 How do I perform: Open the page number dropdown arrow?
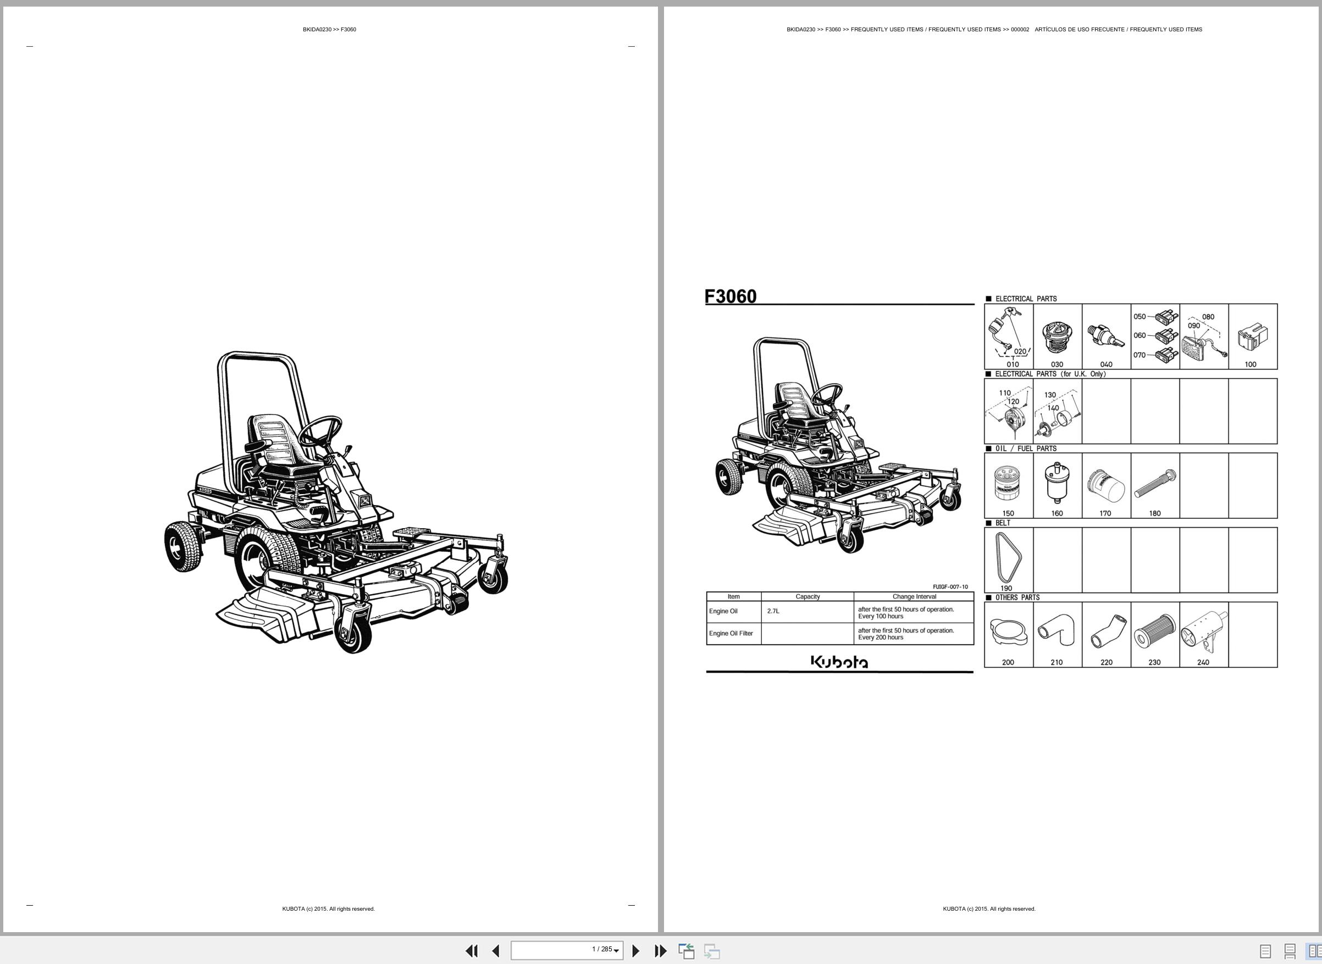coord(616,951)
